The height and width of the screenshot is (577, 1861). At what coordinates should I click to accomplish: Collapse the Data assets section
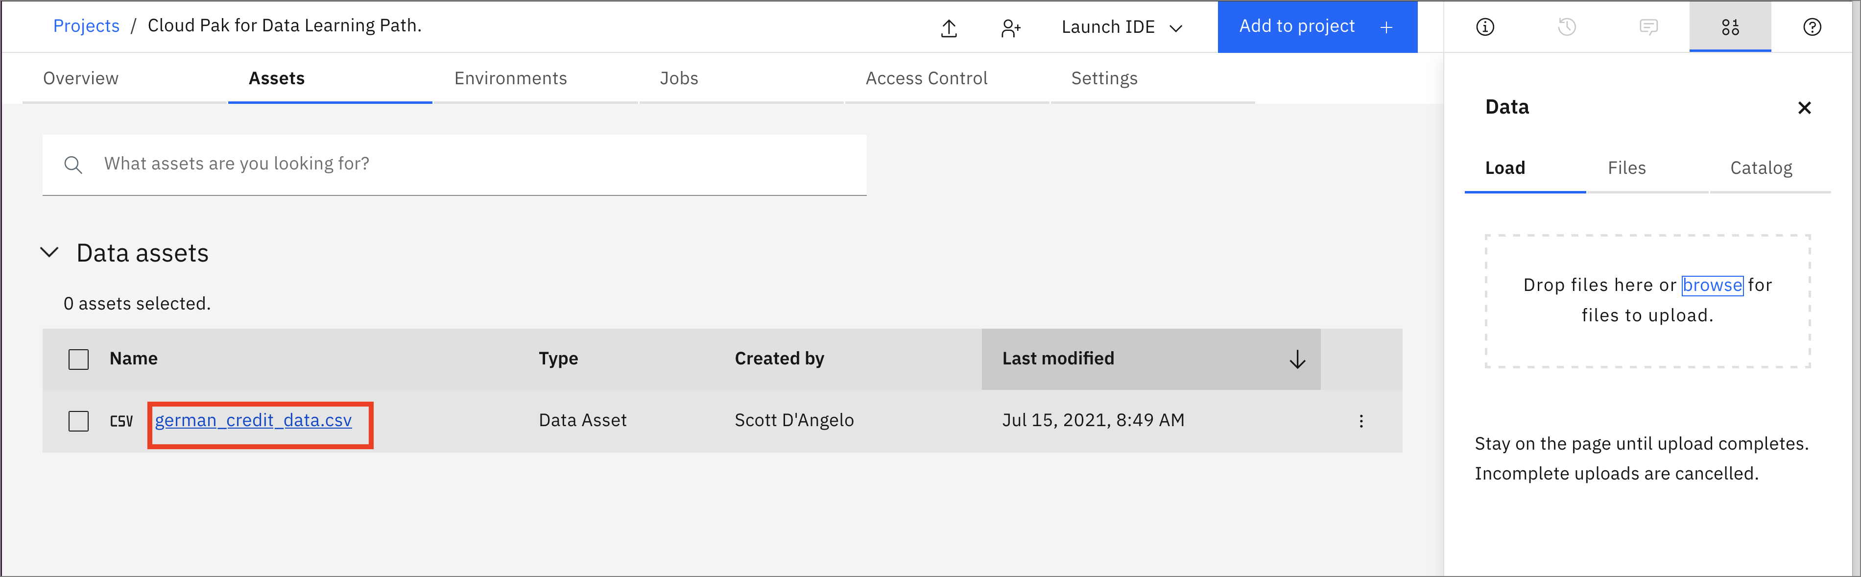(x=49, y=253)
